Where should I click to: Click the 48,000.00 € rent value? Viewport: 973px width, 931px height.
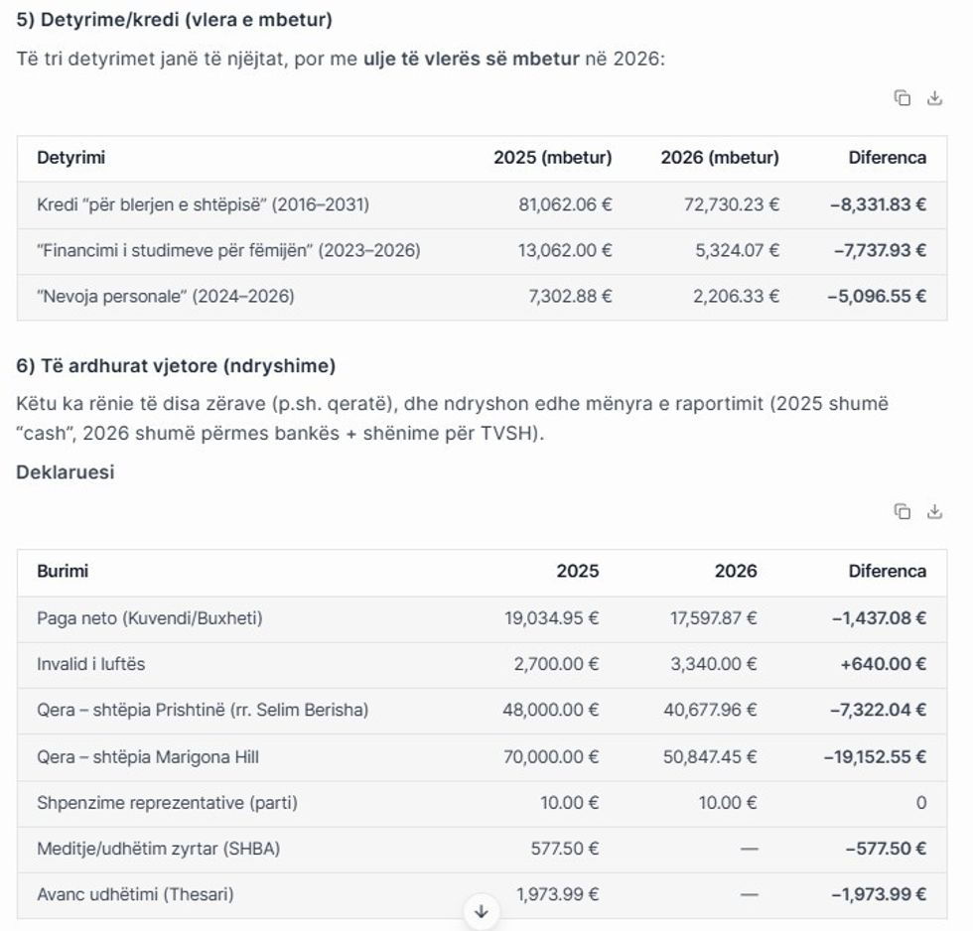pos(556,711)
